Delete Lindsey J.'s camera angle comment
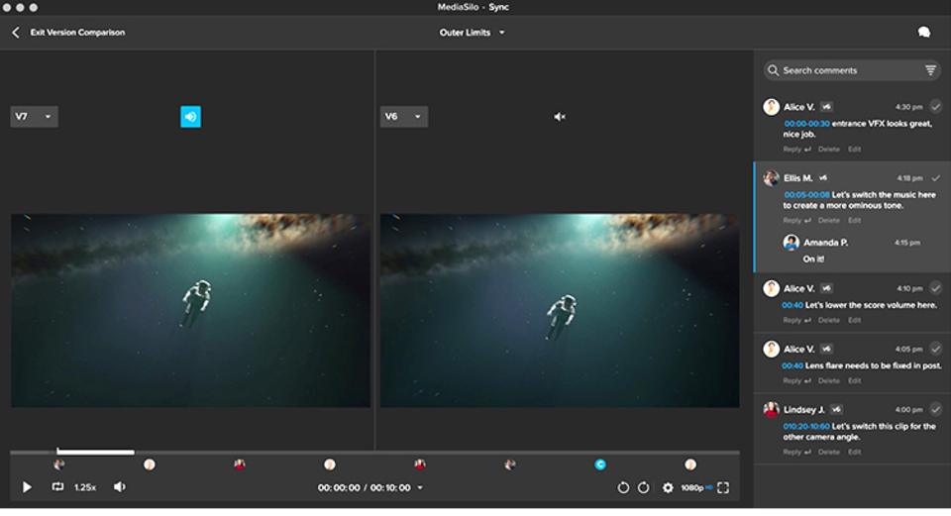 point(828,452)
